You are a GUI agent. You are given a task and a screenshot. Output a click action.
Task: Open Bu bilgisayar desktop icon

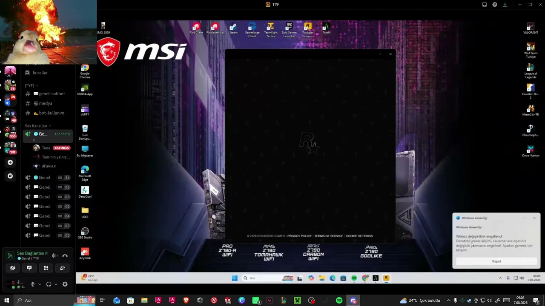click(85, 151)
